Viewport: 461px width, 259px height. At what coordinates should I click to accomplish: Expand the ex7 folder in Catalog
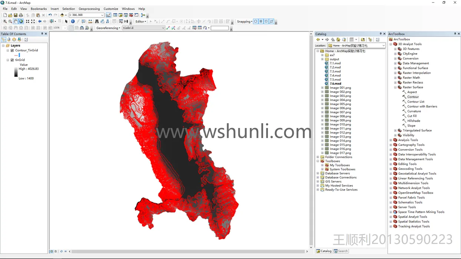click(322, 55)
